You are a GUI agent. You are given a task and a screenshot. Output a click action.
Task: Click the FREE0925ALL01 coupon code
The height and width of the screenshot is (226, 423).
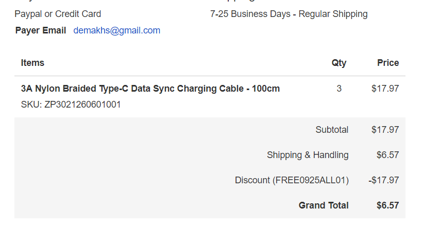point(311,180)
